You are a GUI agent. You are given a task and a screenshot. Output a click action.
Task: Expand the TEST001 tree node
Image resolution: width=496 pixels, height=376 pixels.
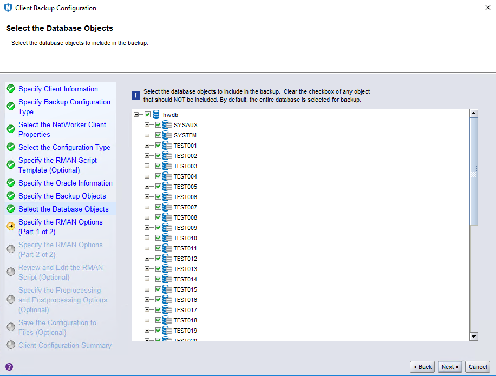point(147,146)
